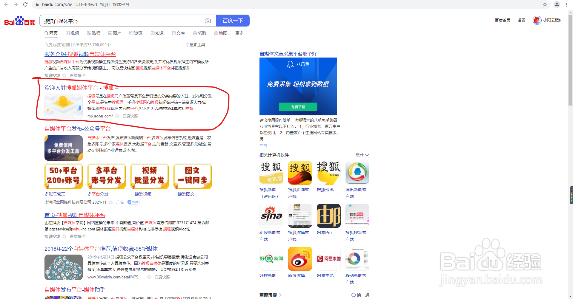
Task: Switch to the 资讯 tab
Action: pos(136,33)
